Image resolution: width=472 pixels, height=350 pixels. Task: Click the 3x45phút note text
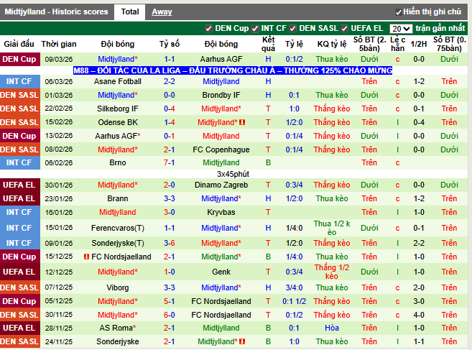[x=233, y=174]
